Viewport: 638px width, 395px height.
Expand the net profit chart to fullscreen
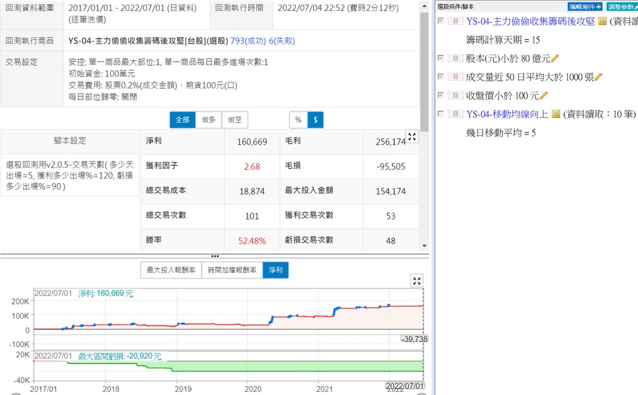point(417,281)
